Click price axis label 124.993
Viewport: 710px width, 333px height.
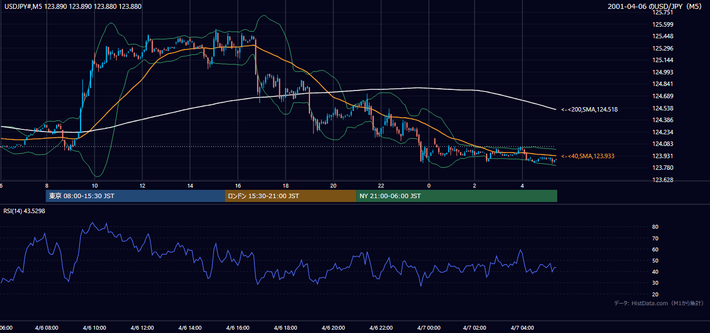(x=663, y=72)
